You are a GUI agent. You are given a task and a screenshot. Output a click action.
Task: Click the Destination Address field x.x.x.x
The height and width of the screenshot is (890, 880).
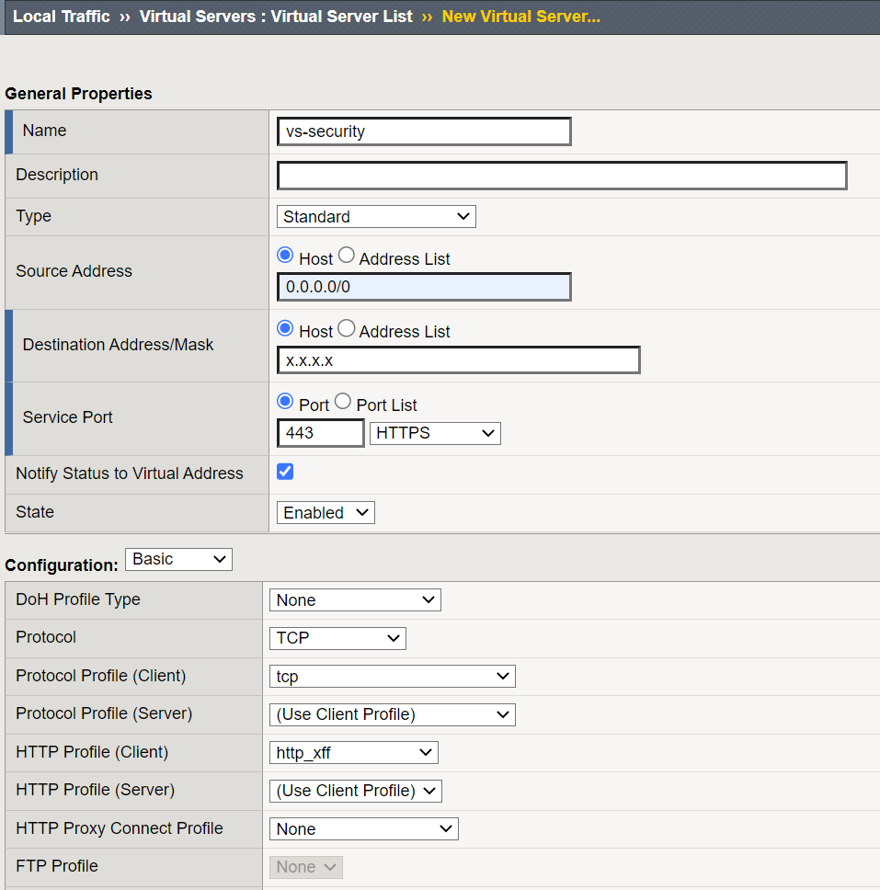click(459, 359)
